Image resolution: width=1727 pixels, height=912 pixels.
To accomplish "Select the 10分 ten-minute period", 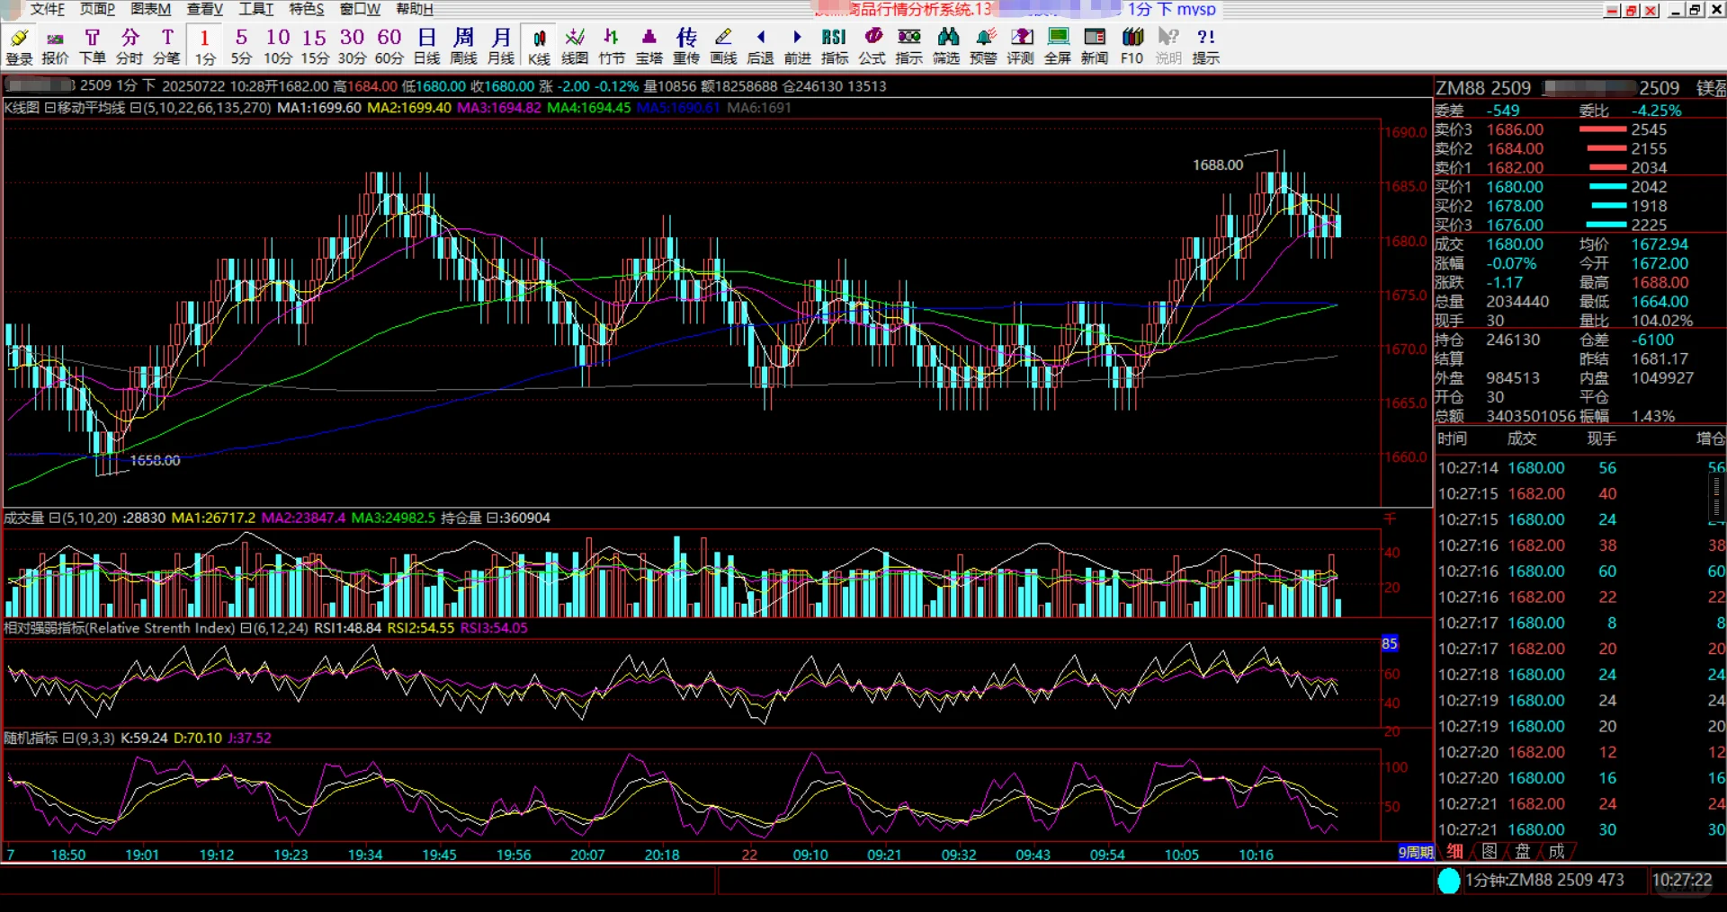I will (278, 46).
